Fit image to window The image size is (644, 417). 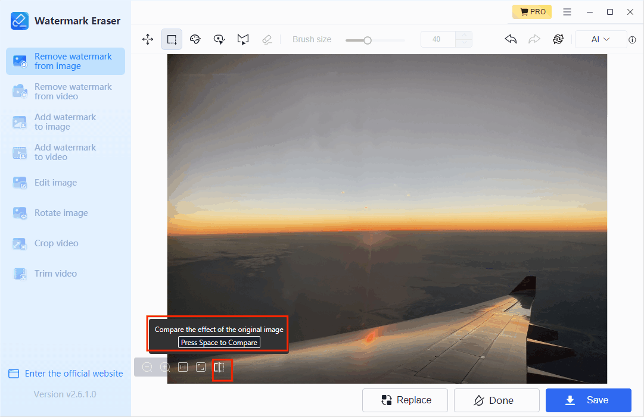pyautogui.click(x=201, y=368)
